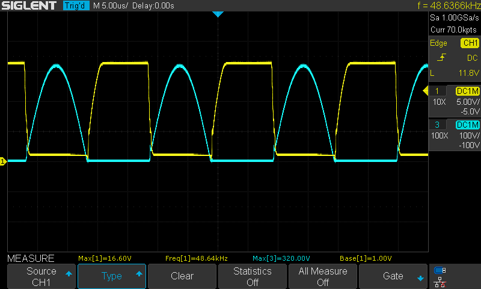Click channel 1 -5.0V offset value
Viewport: 481px width, 289px height.
pos(470,111)
